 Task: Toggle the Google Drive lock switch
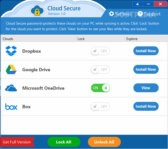coord(100,69)
